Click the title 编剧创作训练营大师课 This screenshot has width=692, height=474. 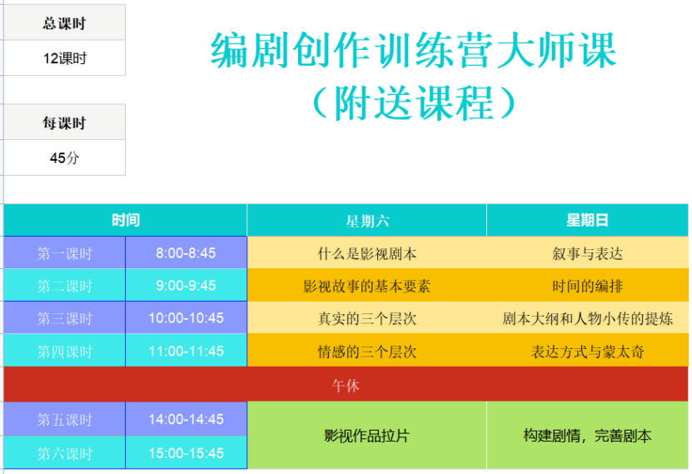[x=413, y=51]
